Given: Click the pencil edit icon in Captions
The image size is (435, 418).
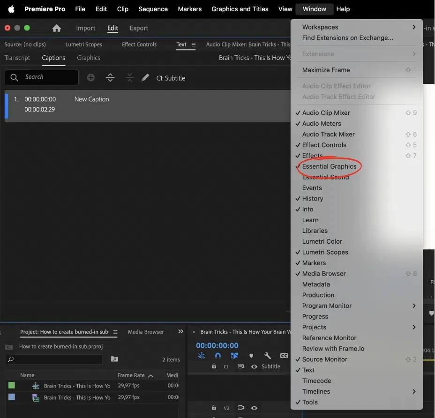Looking at the screenshot, I should [x=145, y=78].
